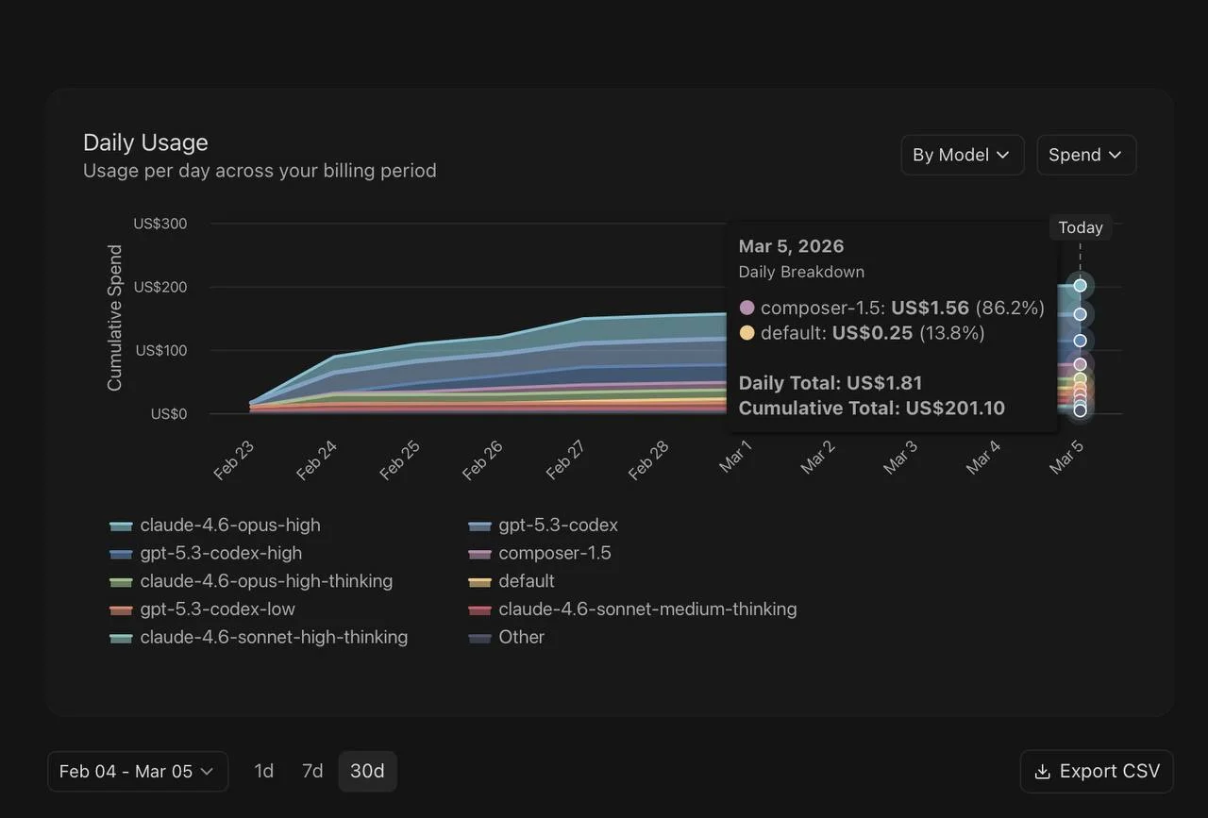Click the Other legend swatch icon
This screenshot has width=1208, height=818.
[479, 638]
